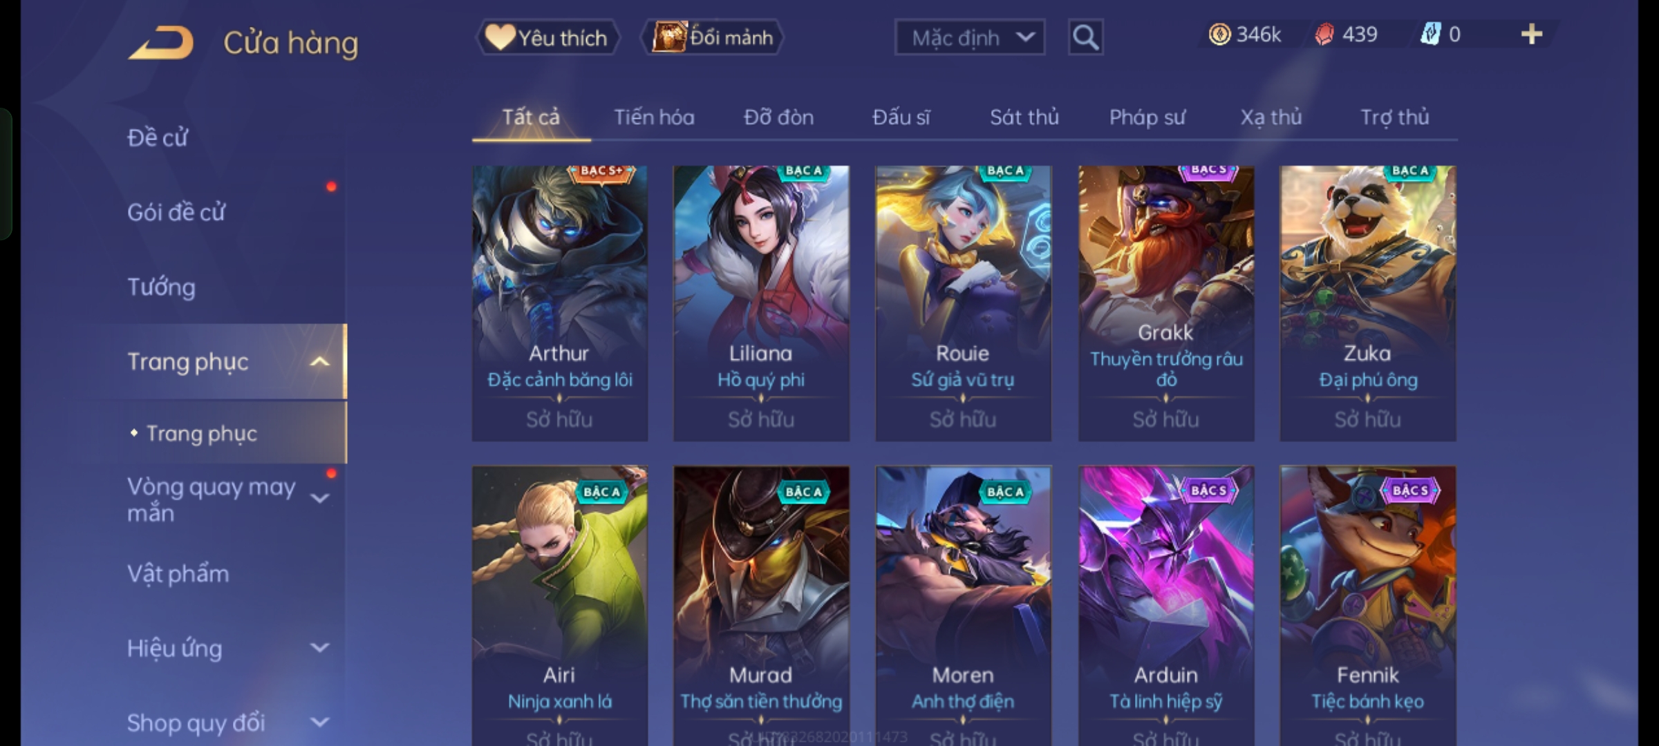Select Arthur Đặc cảnh băng lôi skin card
This screenshot has height=746, width=1659.
560,303
